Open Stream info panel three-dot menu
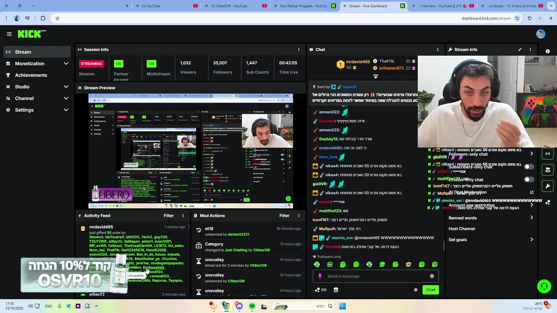 pyautogui.click(x=530, y=50)
